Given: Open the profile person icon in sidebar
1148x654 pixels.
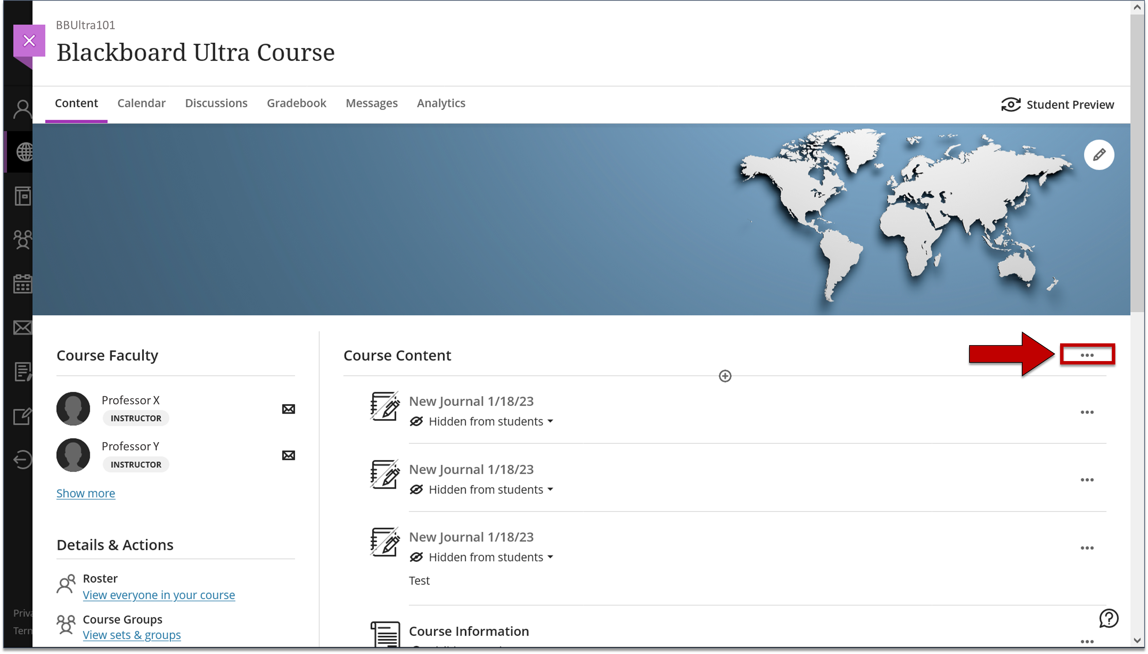Looking at the screenshot, I should coord(22,109).
